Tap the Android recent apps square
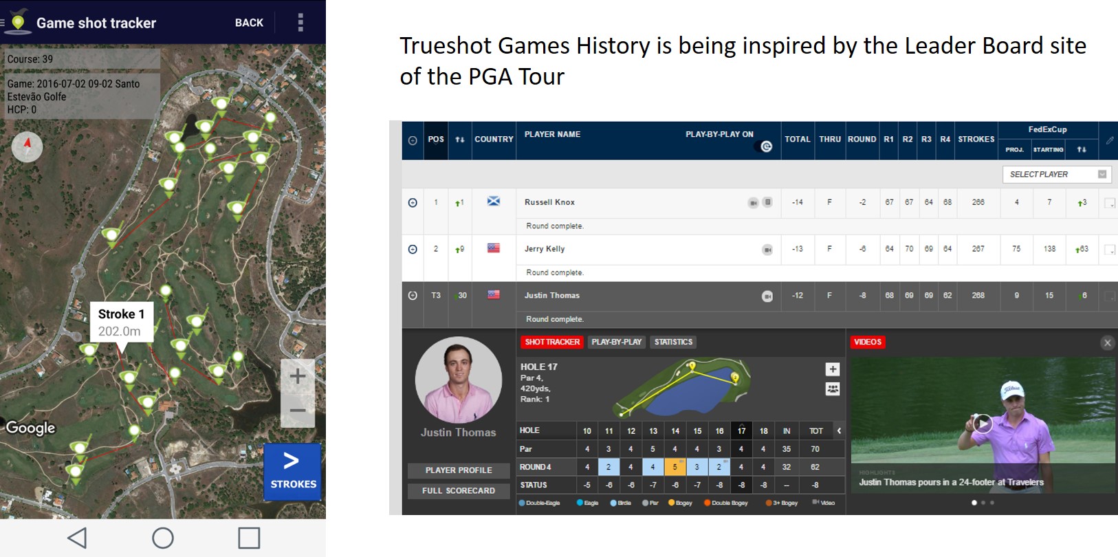Viewport: 1118px width, 557px height. pyautogui.click(x=249, y=538)
